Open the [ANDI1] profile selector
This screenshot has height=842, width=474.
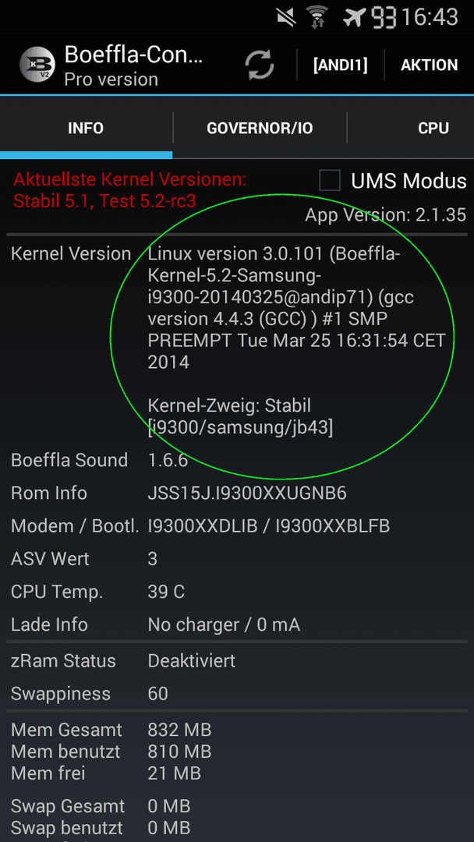click(x=341, y=65)
